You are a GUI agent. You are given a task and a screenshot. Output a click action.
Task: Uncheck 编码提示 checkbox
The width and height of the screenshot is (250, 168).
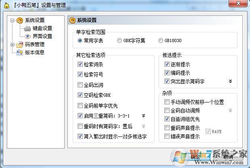tap(167, 73)
